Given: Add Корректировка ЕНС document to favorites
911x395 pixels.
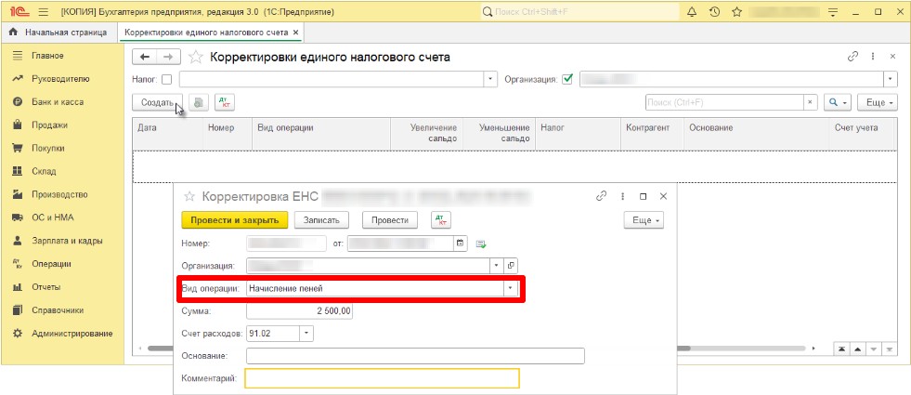Looking at the screenshot, I should 189,197.
